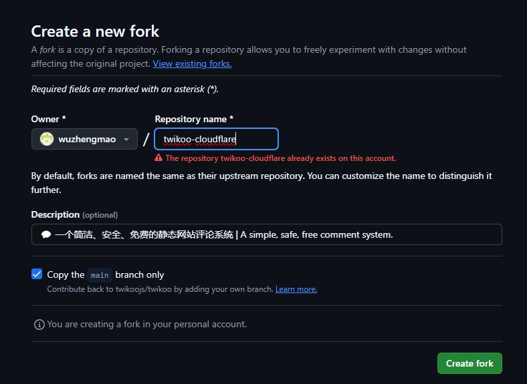This screenshot has width=527, height=384.
Task: Click the wuzhengmao owner avatar icon
Action: 47,139
